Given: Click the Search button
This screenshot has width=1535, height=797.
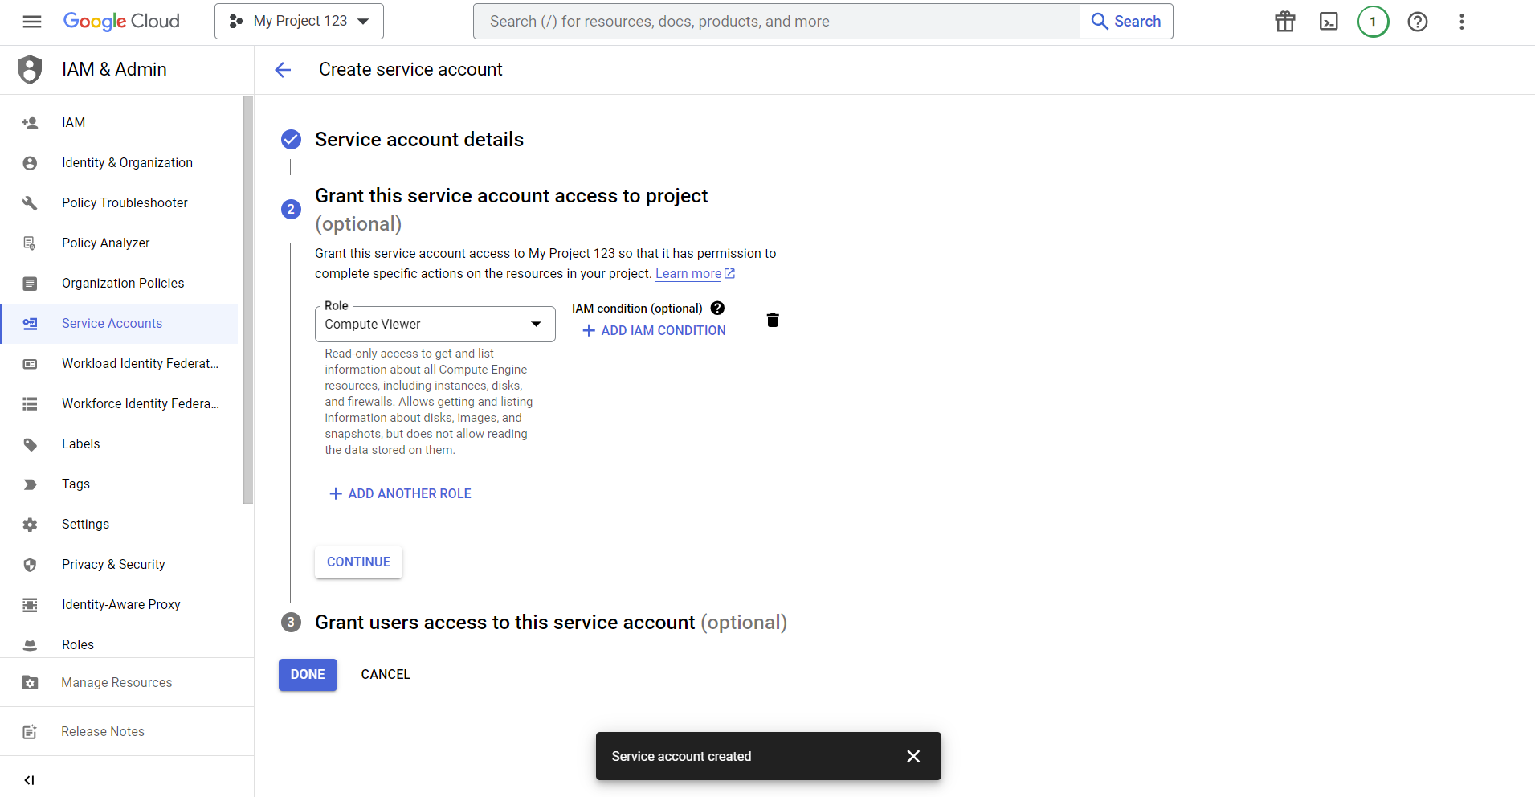Looking at the screenshot, I should pyautogui.click(x=1126, y=22).
